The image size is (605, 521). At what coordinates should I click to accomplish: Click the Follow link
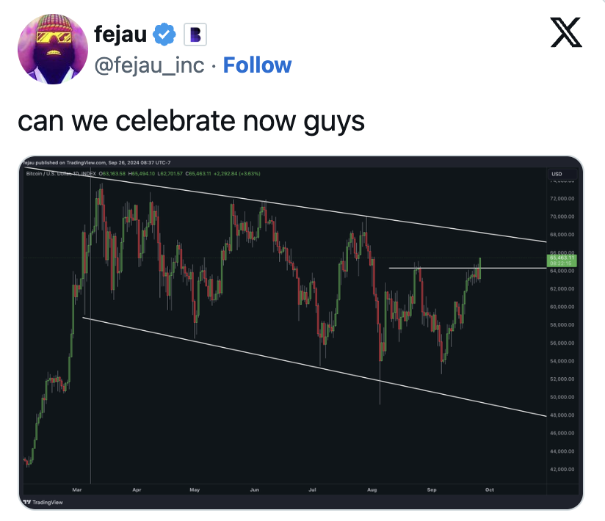(x=257, y=65)
